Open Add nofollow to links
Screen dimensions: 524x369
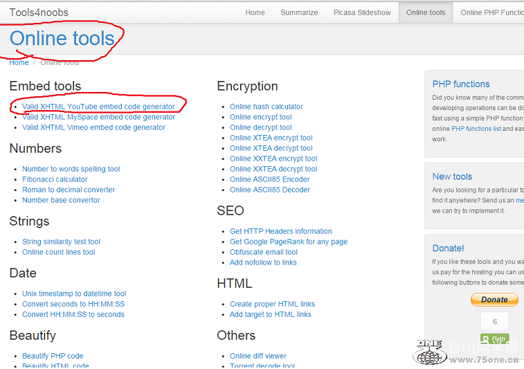263,262
